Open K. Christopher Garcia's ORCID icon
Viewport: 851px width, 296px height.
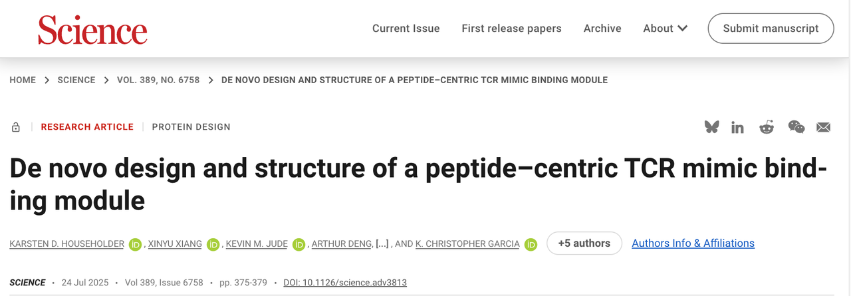pyautogui.click(x=531, y=244)
